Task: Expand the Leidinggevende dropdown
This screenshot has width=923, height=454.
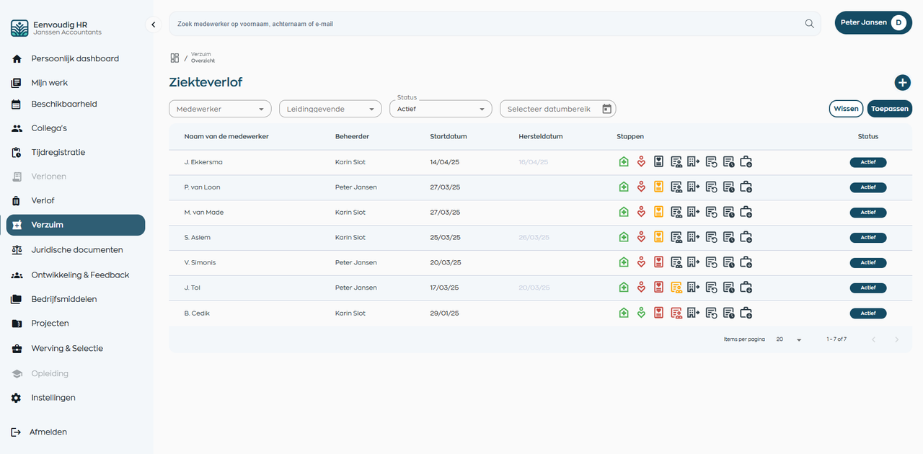Action: 330,109
